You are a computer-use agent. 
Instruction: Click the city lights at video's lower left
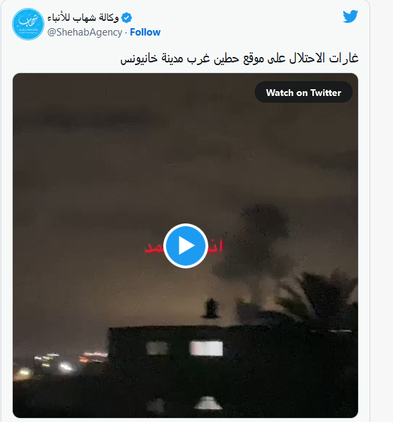59,365
